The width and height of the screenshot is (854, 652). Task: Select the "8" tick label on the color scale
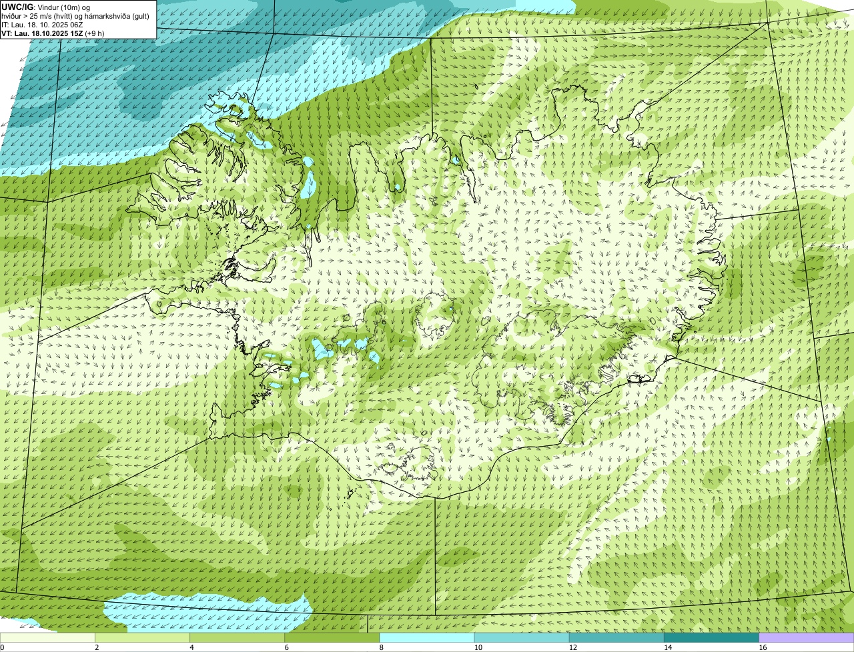point(381,647)
